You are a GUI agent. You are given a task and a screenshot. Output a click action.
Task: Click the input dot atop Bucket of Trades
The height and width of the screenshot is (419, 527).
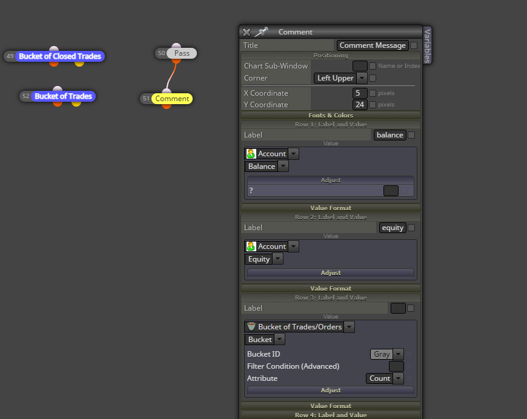pos(58,89)
